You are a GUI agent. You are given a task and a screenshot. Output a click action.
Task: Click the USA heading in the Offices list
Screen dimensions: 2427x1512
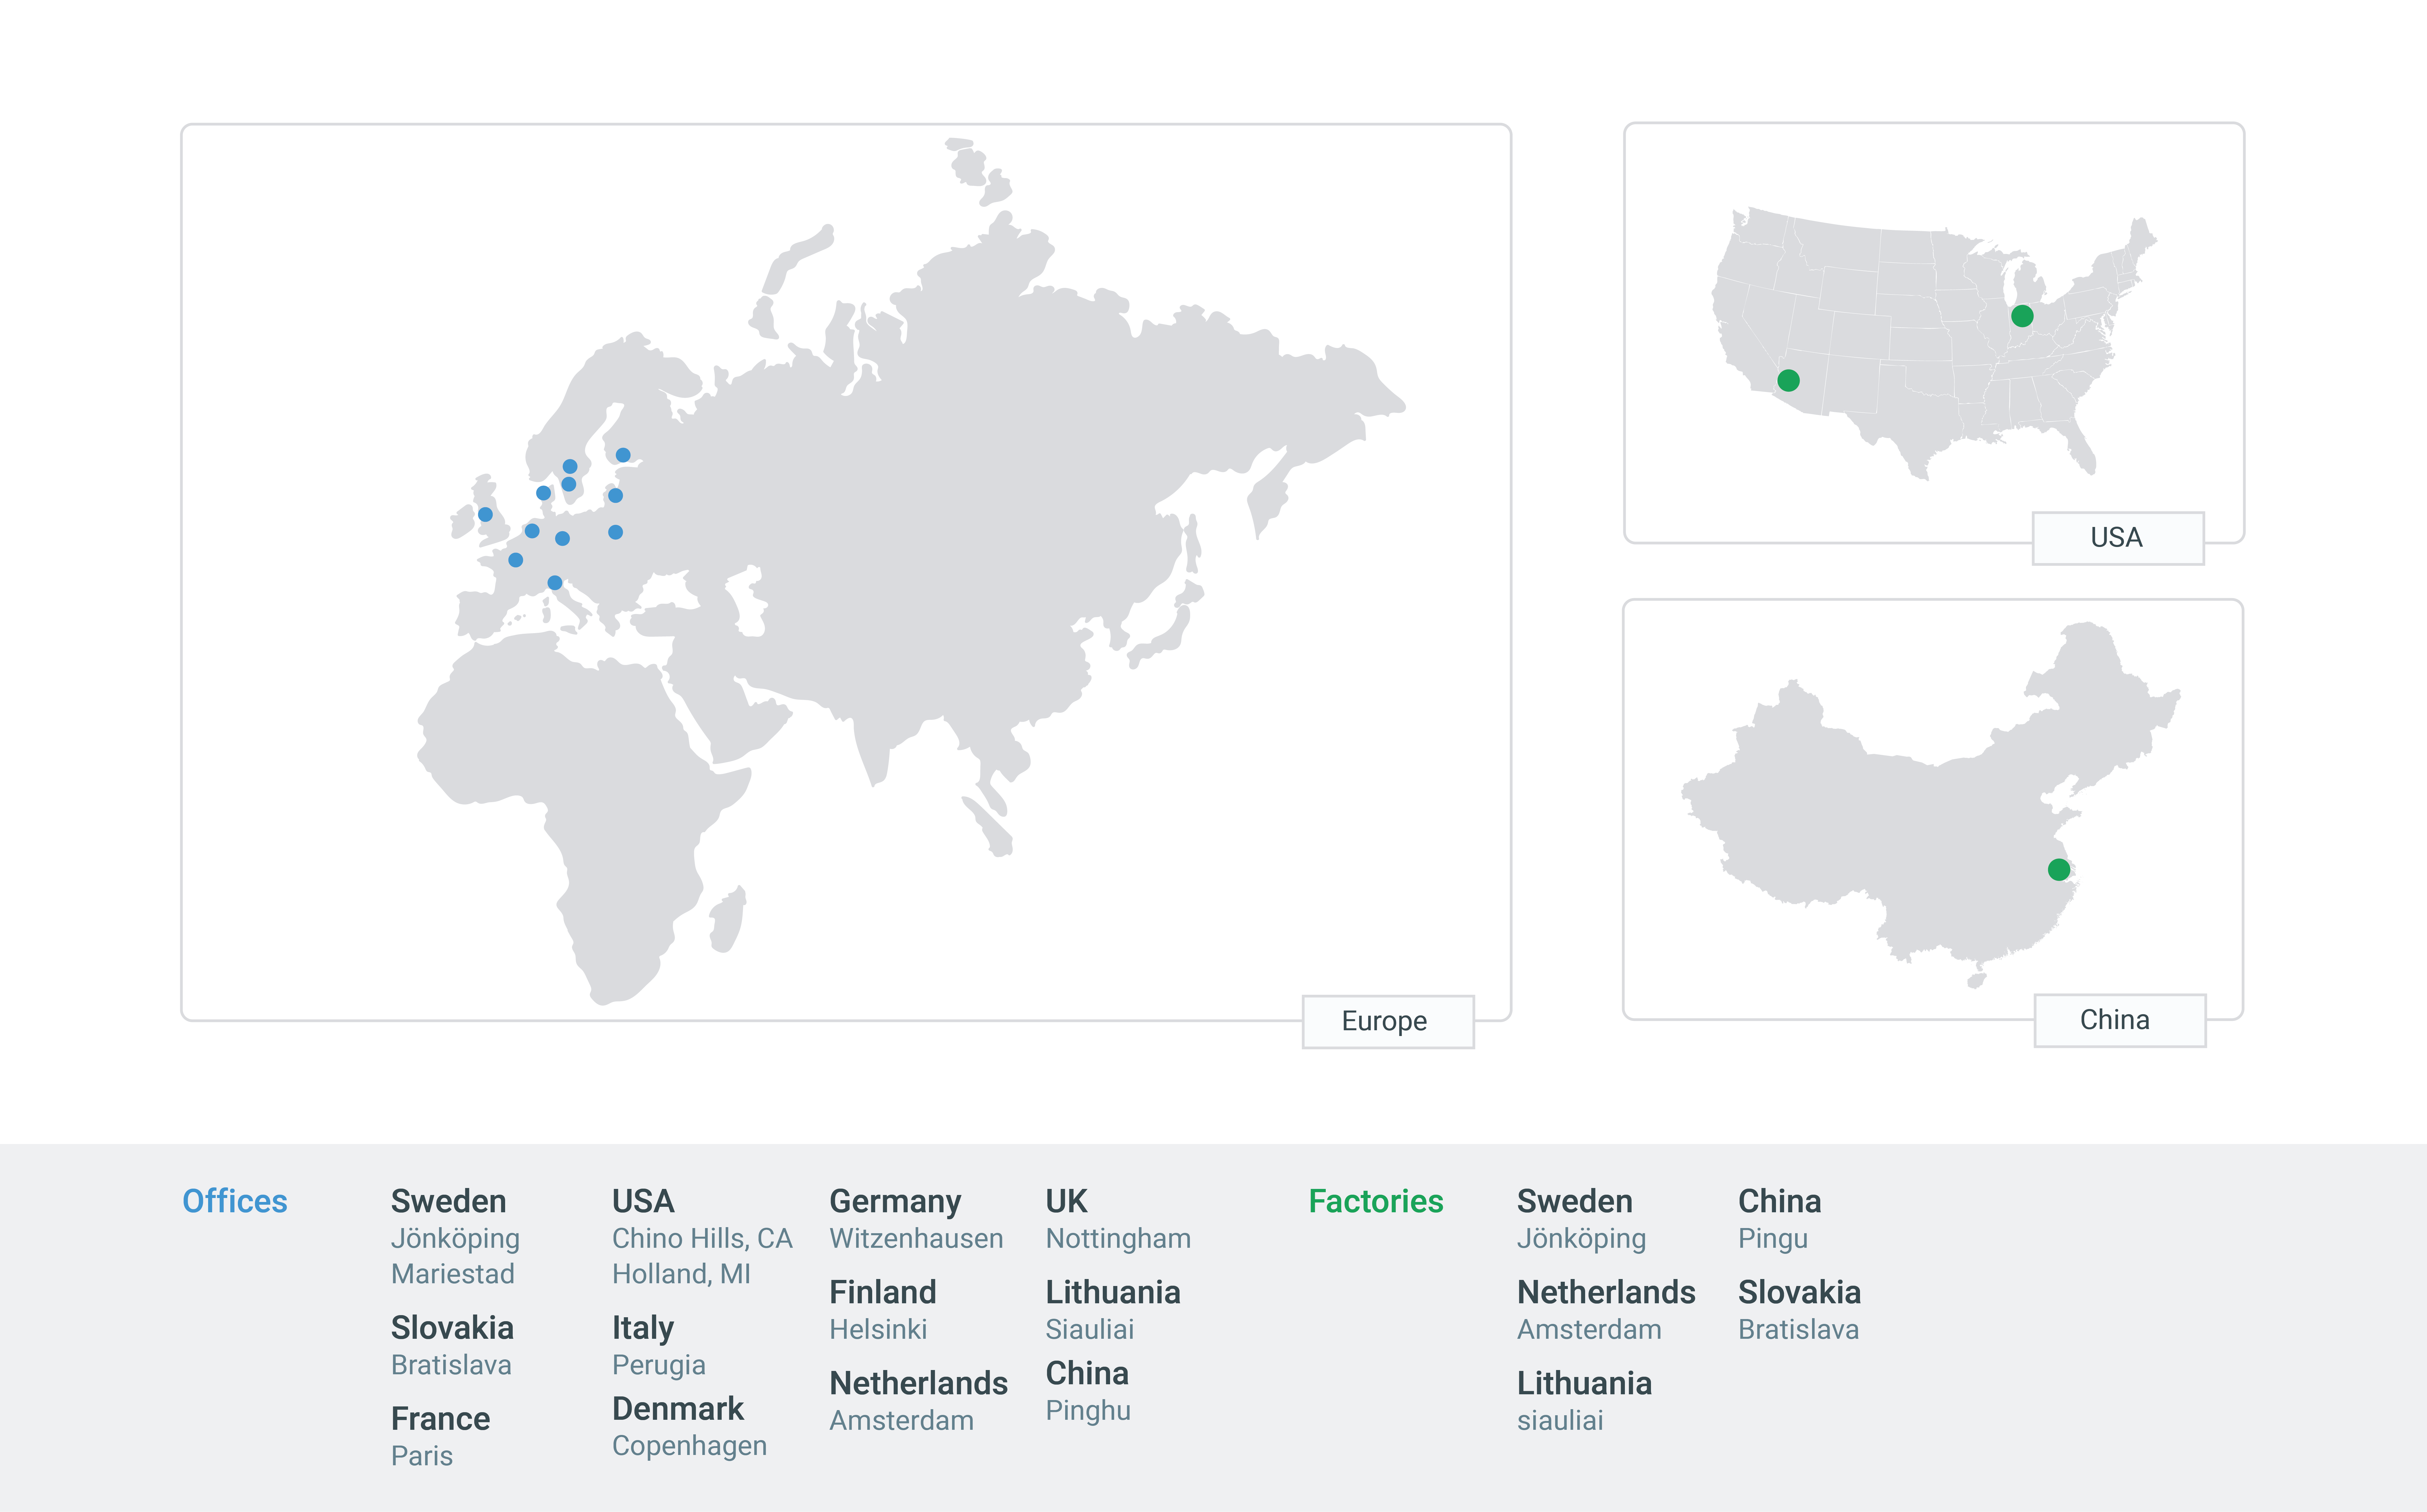643,1201
